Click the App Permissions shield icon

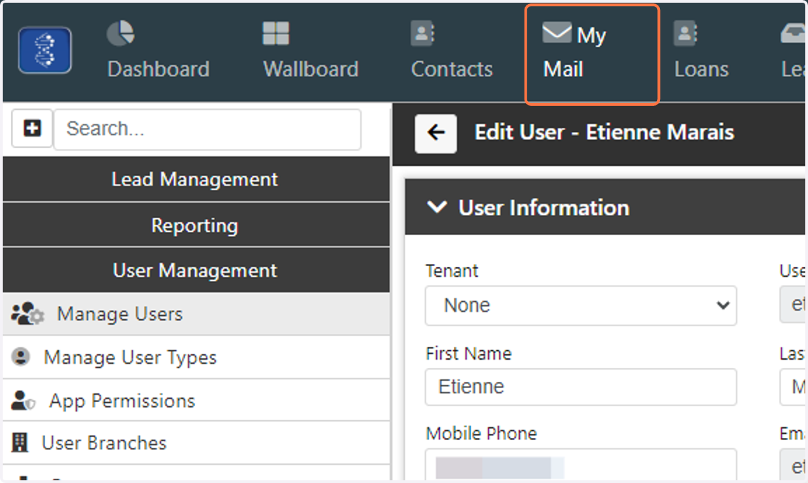click(x=23, y=401)
